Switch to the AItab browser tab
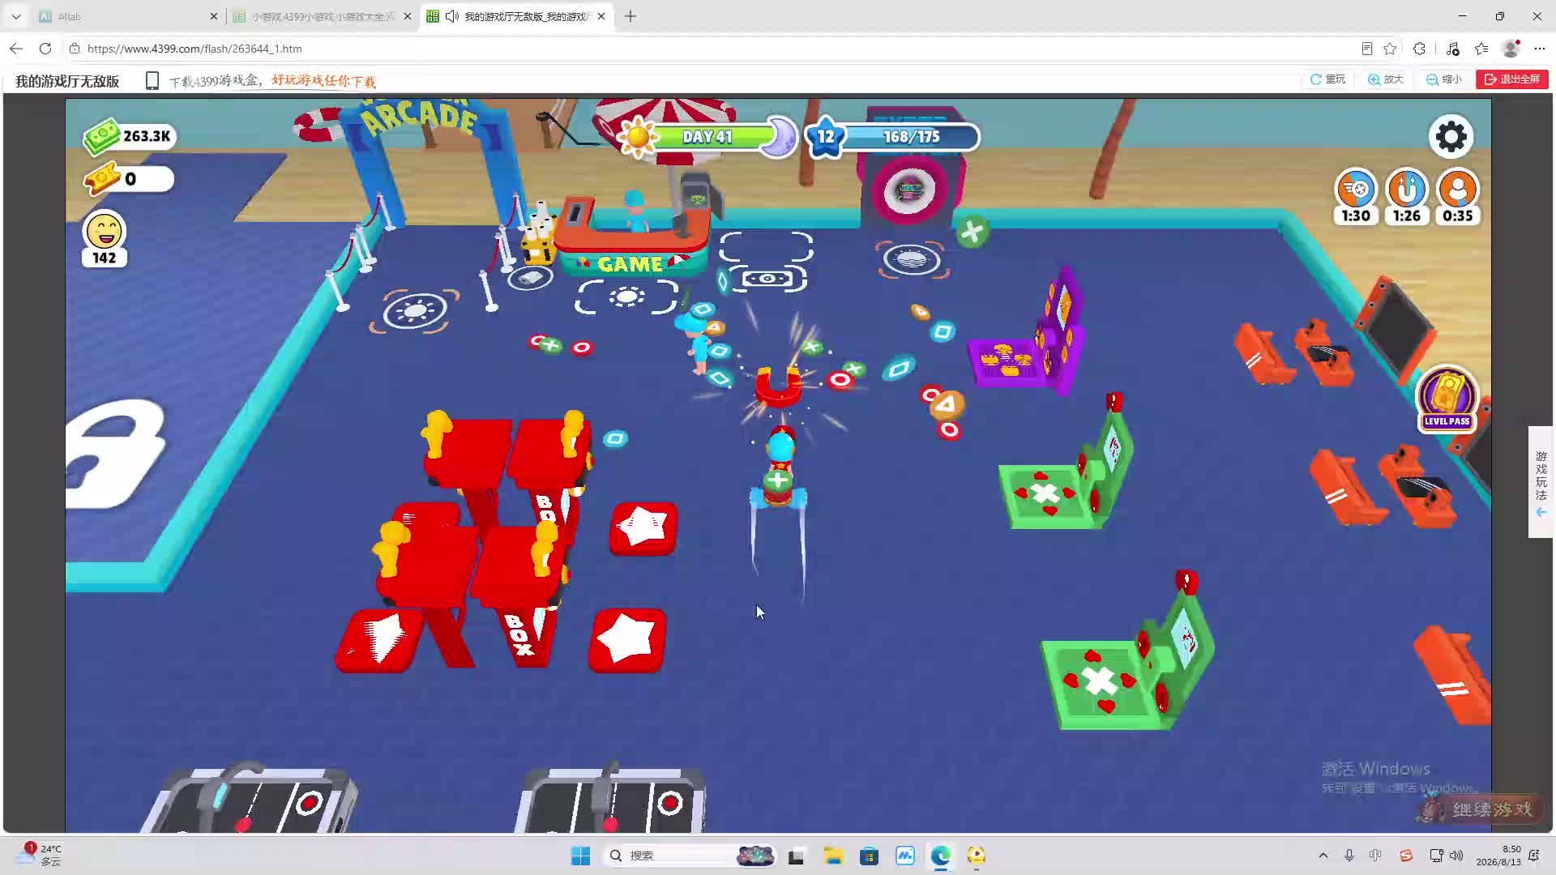This screenshot has width=1556, height=875. [126, 16]
